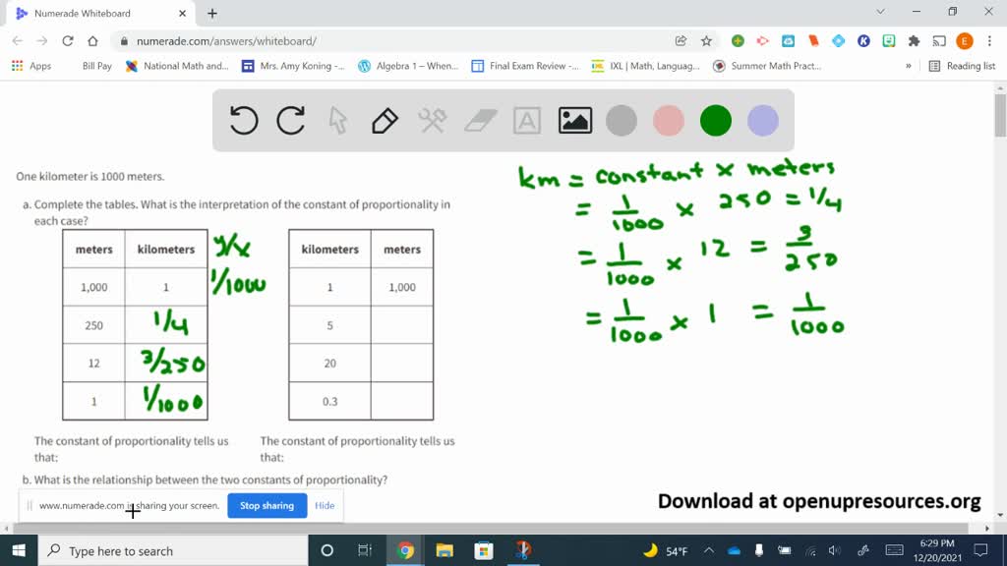The image size is (1007, 566).
Task: Click the 1,000 cell under meters in the left table
Action: (93, 287)
